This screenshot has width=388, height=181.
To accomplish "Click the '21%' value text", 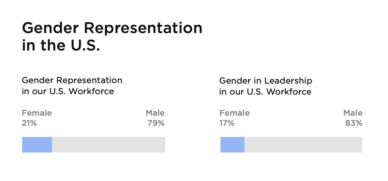I will pos(29,123).
